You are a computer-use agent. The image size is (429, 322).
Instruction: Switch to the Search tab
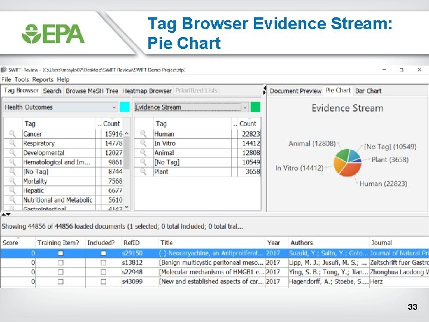click(52, 91)
